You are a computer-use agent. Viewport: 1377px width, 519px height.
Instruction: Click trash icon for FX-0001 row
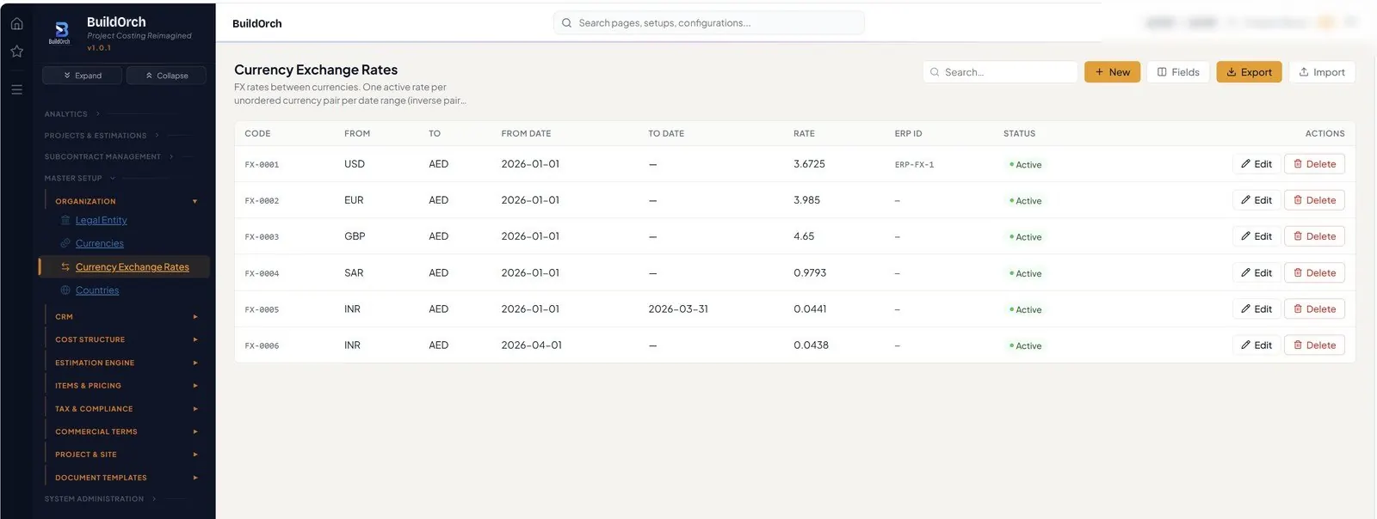tap(1298, 164)
